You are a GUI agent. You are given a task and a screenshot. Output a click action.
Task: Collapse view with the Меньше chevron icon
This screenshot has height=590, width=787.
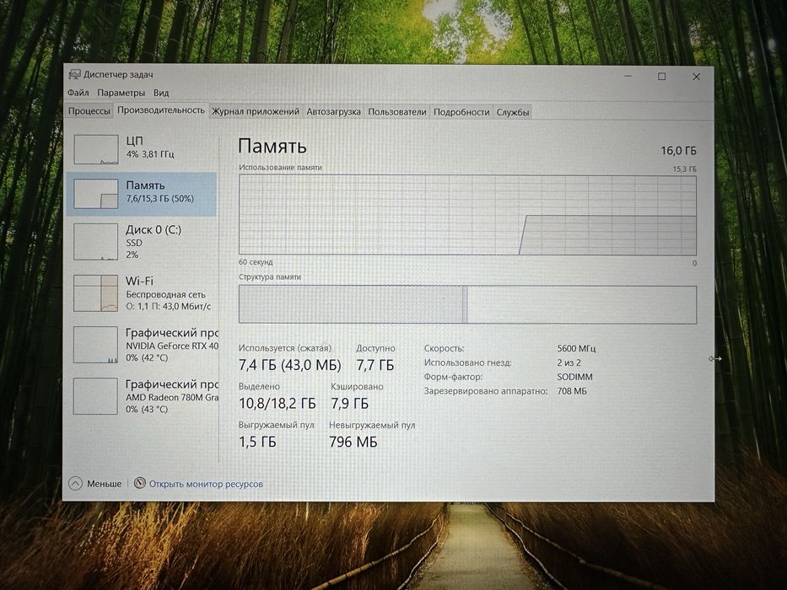click(x=75, y=484)
